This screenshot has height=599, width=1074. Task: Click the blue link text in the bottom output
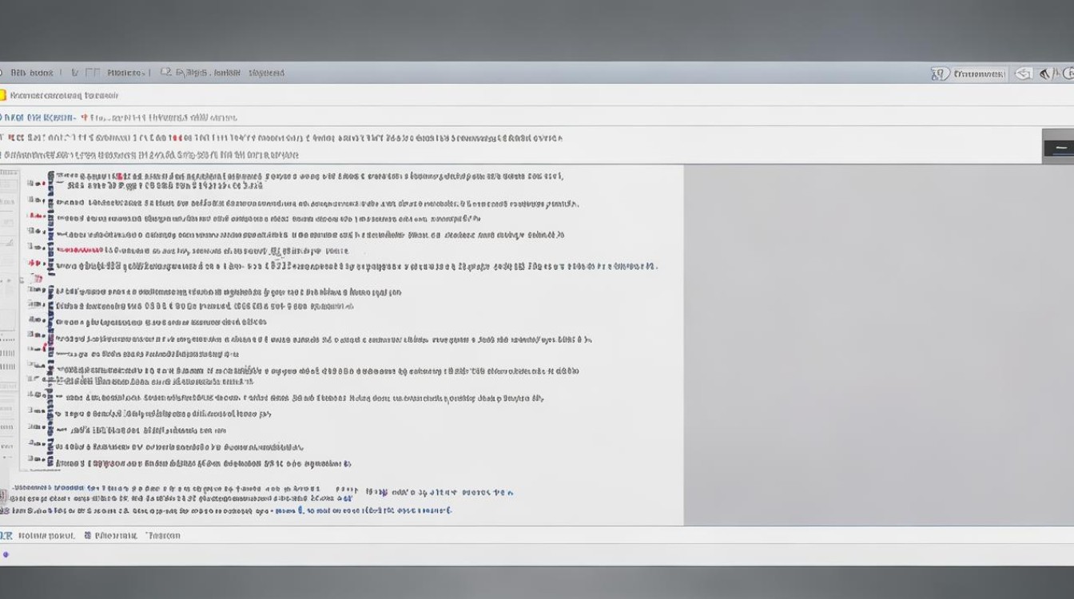click(288, 510)
